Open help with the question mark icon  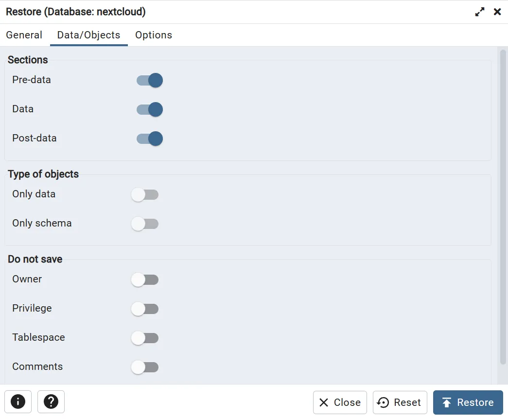pos(51,402)
